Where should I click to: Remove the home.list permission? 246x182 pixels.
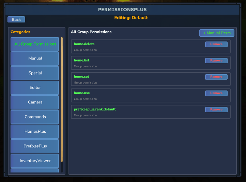point(216,61)
